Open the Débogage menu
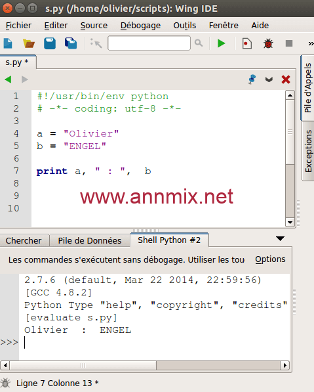 (140, 26)
